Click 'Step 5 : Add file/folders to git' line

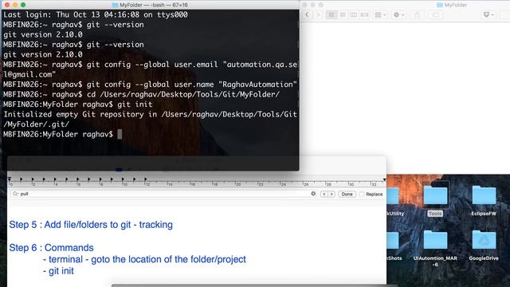[x=91, y=225]
